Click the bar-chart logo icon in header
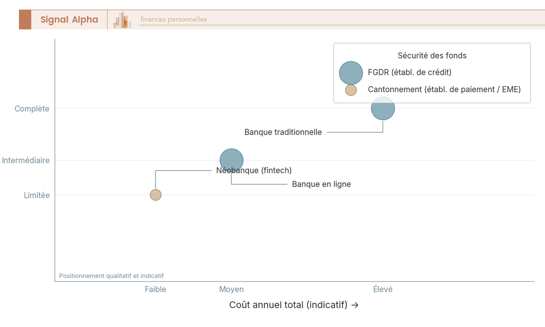 (x=123, y=20)
